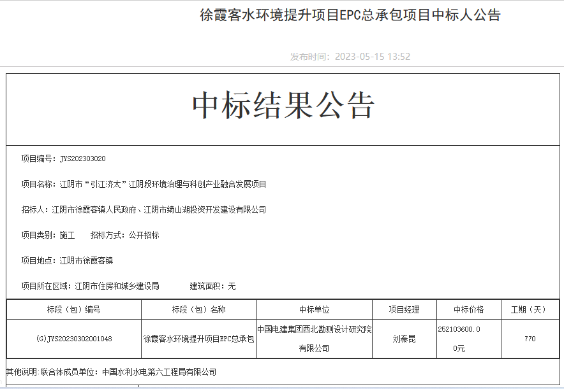This screenshot has width=564, height=389.
Task: Click the 工期（天） column header
Action: 528,309
